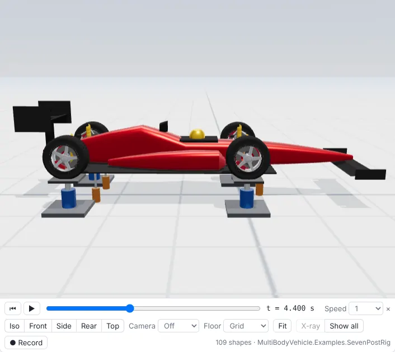The image size is (395, 352).
Task: Click the Show all button
Action: (x=344, y=326)
